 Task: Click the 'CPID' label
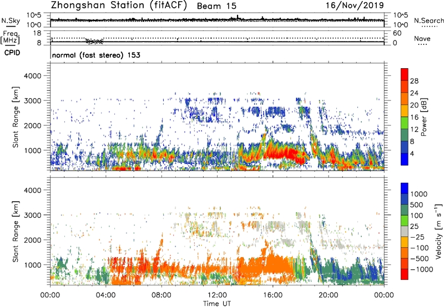point(12,53)
